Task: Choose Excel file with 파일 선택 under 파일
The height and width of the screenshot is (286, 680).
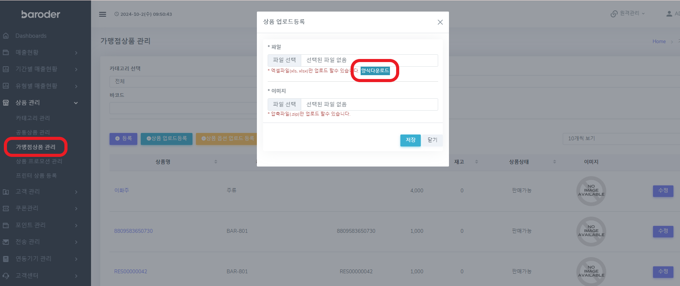Action: point(284,60)
